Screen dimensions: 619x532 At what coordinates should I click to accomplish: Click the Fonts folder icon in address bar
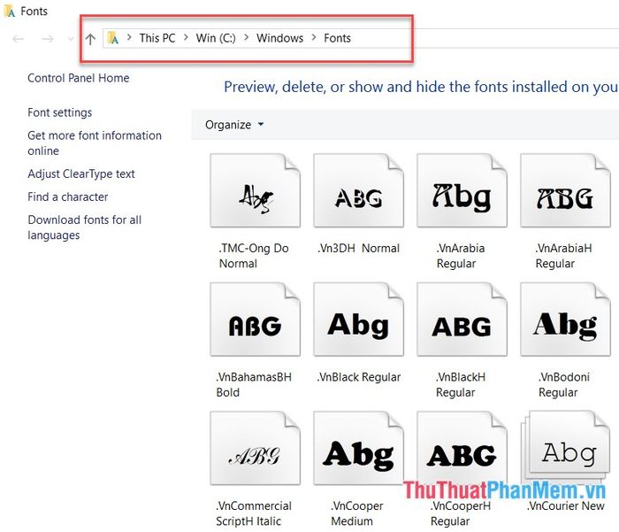[x=113, y=38]
